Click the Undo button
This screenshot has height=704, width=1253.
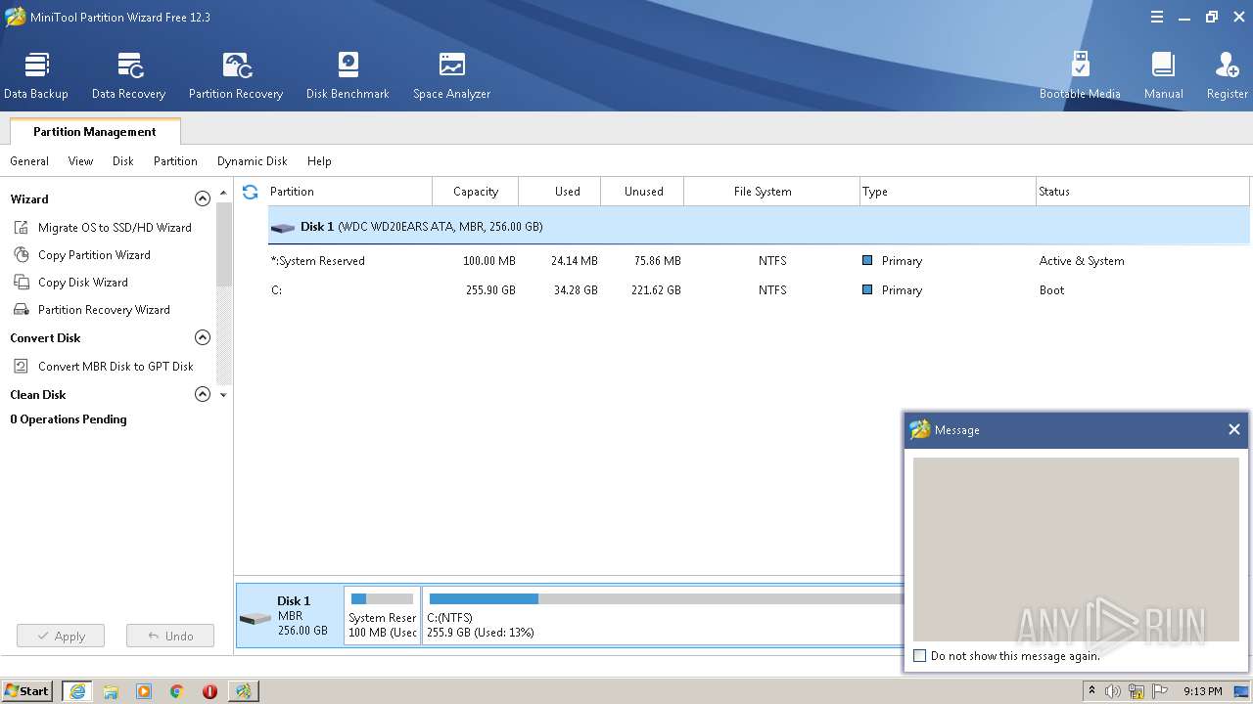pyautogui.click(x=170, y=636)
